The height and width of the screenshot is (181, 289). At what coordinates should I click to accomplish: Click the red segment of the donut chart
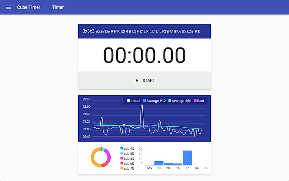pyautogui.click(x=105, y=164)
